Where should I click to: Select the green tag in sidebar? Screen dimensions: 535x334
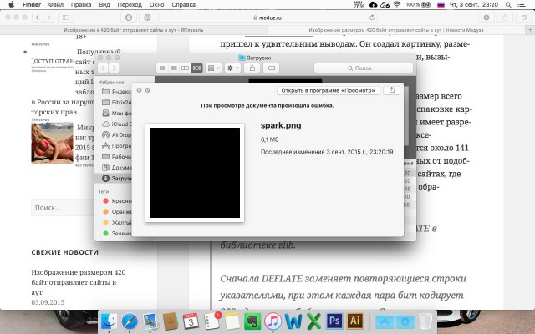[116, 234]
